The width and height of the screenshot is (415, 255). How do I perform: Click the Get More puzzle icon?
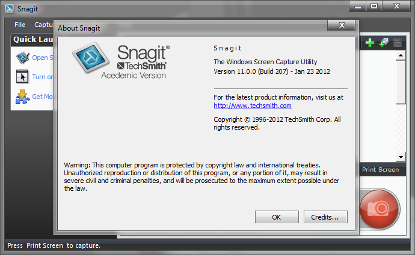pyautogui.click(x=22, y=97)
